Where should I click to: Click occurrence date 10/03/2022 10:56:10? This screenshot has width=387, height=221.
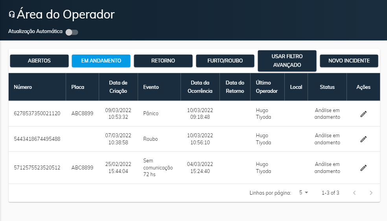pos(200,139)
